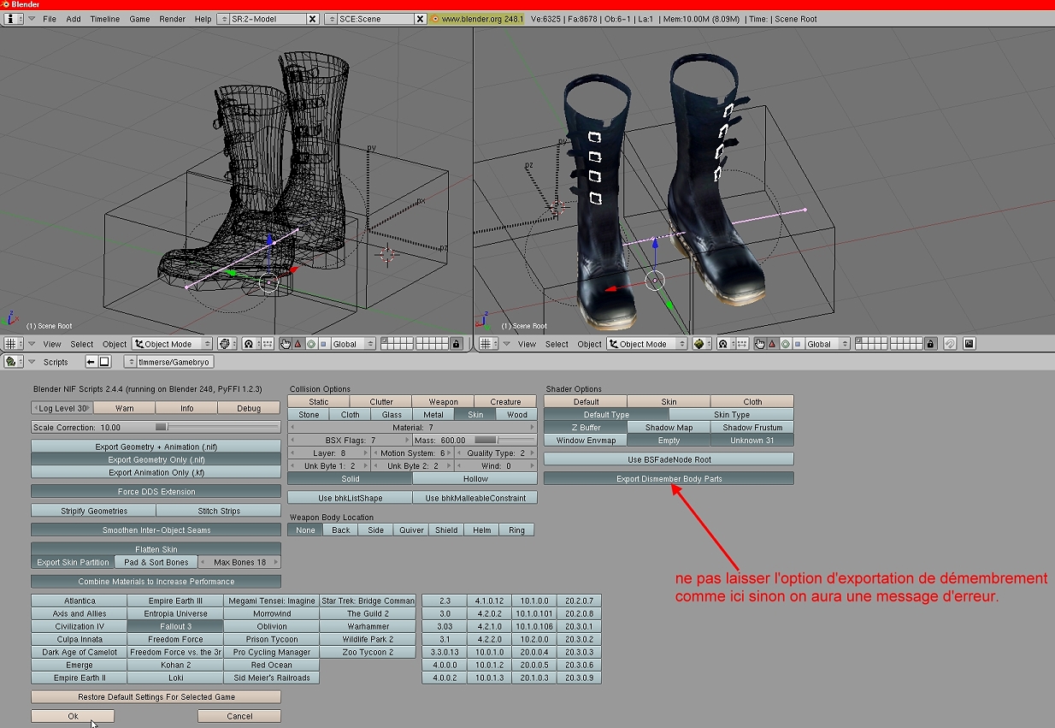
Task: Click Restore Default Settings For Selected Game
Action: [x=156, y=696]
